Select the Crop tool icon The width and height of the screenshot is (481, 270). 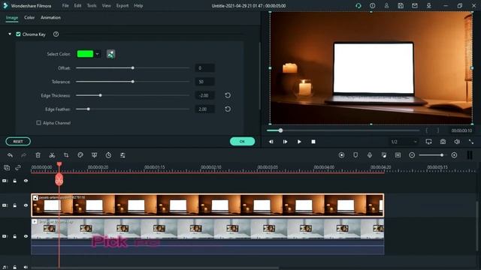click(x=66, y=155)
